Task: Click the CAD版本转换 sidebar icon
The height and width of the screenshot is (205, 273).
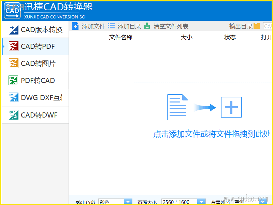Action: tap(14, 30)
